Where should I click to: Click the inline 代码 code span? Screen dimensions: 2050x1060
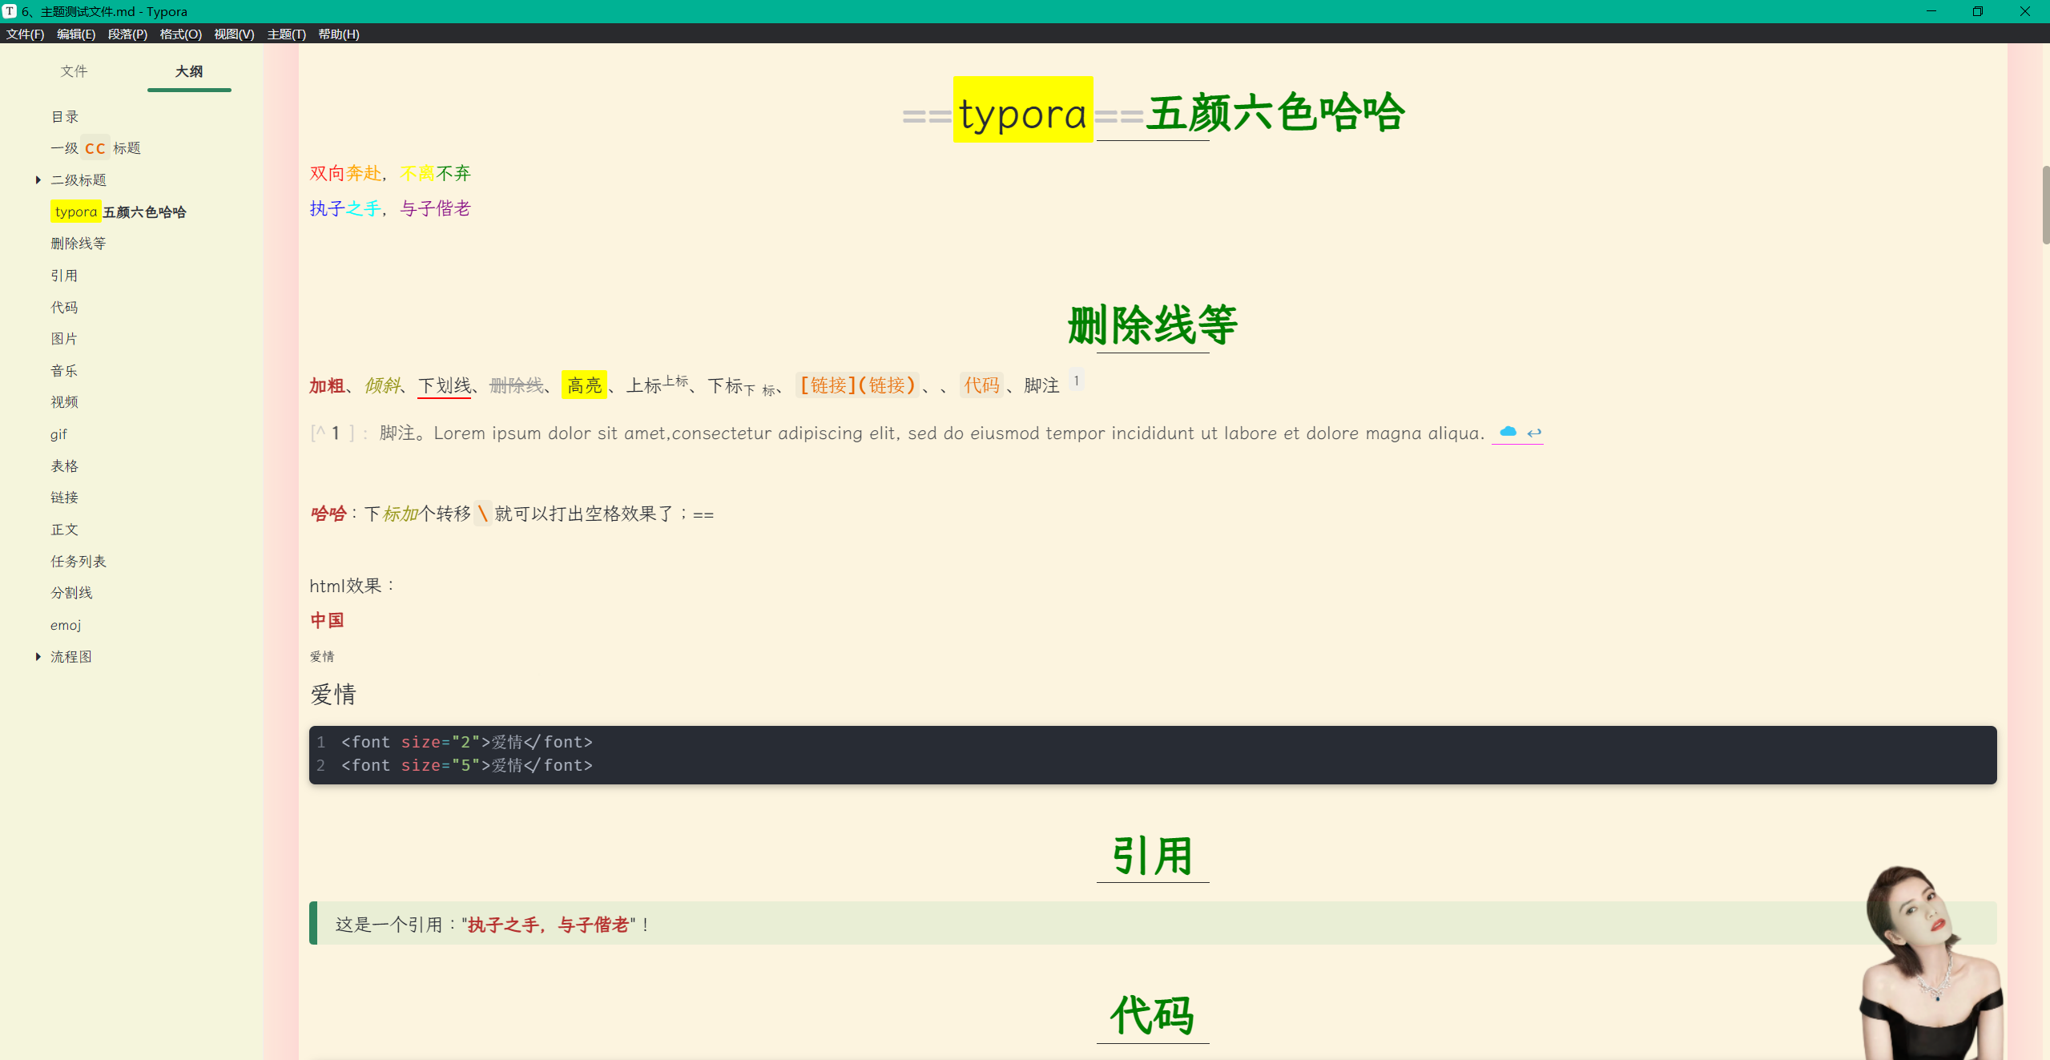coord(981,385)
